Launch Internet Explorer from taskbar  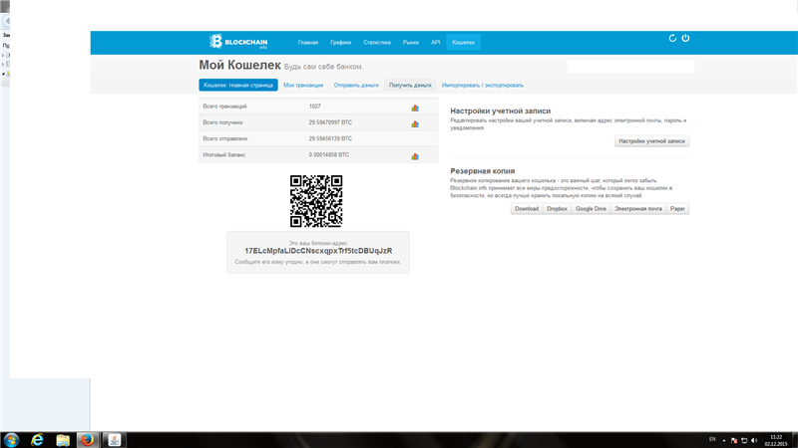tap(37, 440)
